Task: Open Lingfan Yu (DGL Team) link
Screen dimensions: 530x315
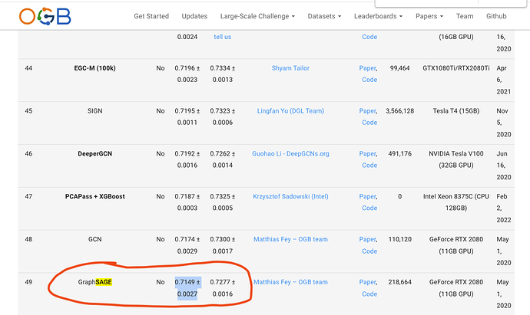Action: pos(290,111)
